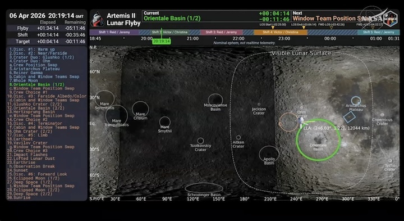Screen dimensions: 404x221
Task: Click the green Orientale Basin target circle
Action: point(319,139)
